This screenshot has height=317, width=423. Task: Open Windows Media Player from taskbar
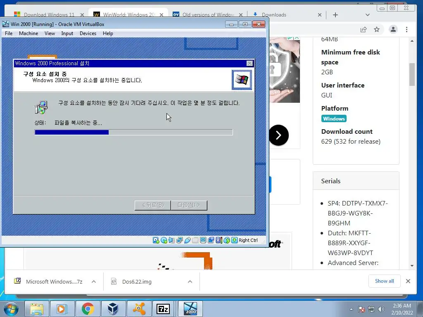62,309
